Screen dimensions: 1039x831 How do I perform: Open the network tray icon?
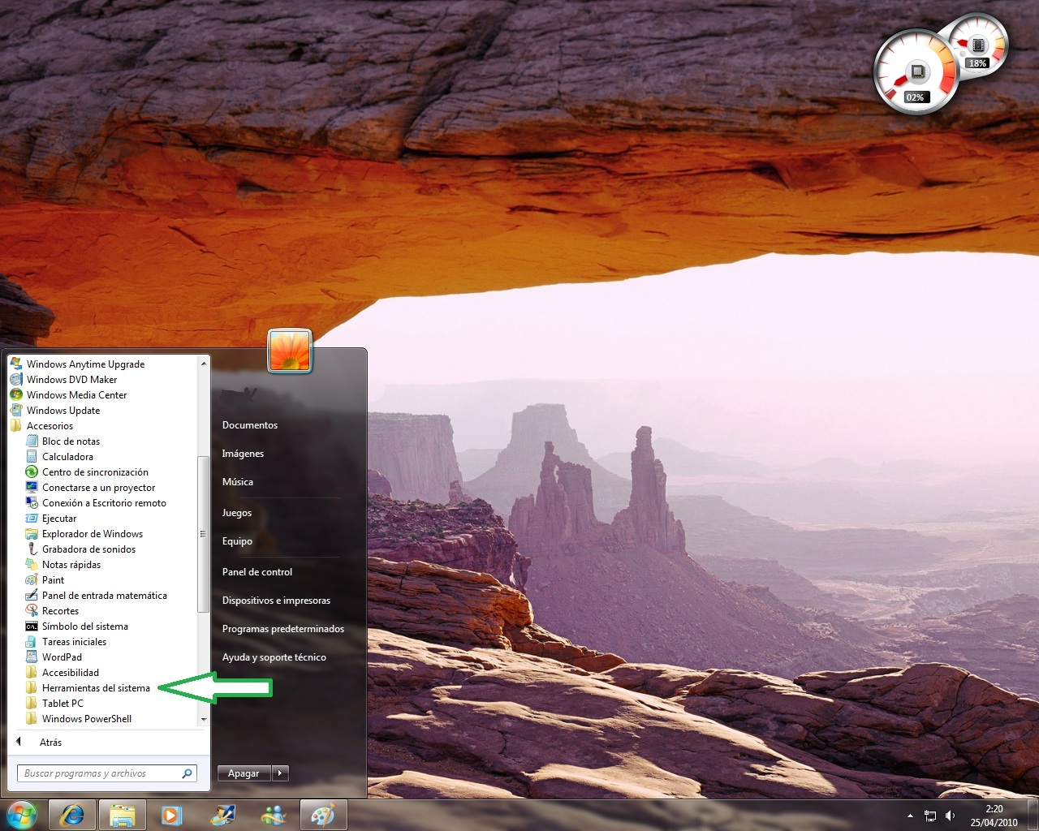(930, 816)
